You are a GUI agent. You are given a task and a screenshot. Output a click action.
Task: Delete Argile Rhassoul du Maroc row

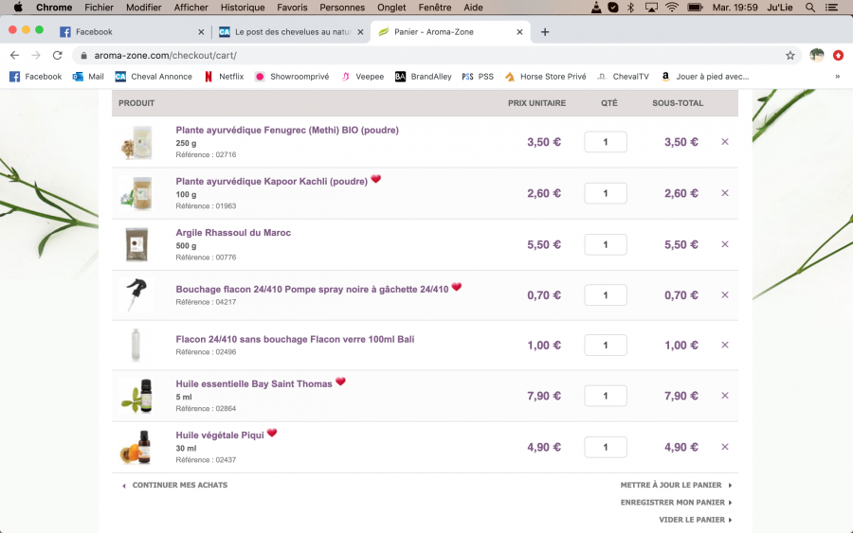click(725, 244)
